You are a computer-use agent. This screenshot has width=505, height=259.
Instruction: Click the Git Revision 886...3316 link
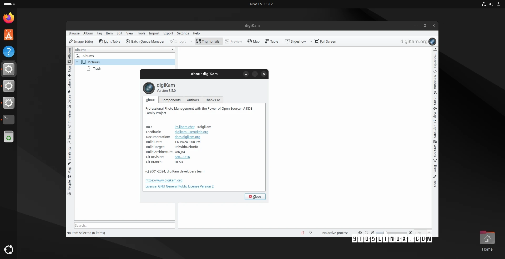182,157
